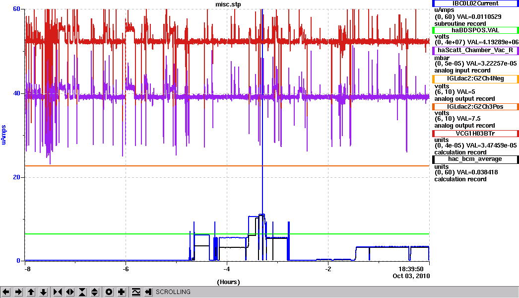Image resolution: width=519 pixels, height=298 pixels.
Task: Select the haBDSPOS.VAL curve legend
Action: (475, 30)
